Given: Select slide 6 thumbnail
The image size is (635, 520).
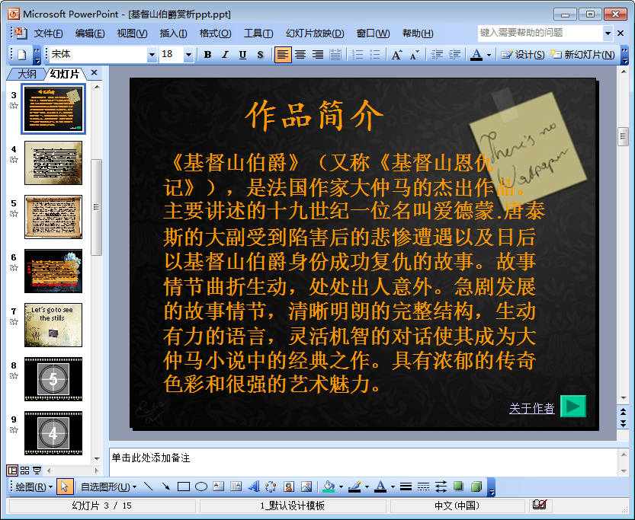Looking at the screenshot, I should 53,271.
